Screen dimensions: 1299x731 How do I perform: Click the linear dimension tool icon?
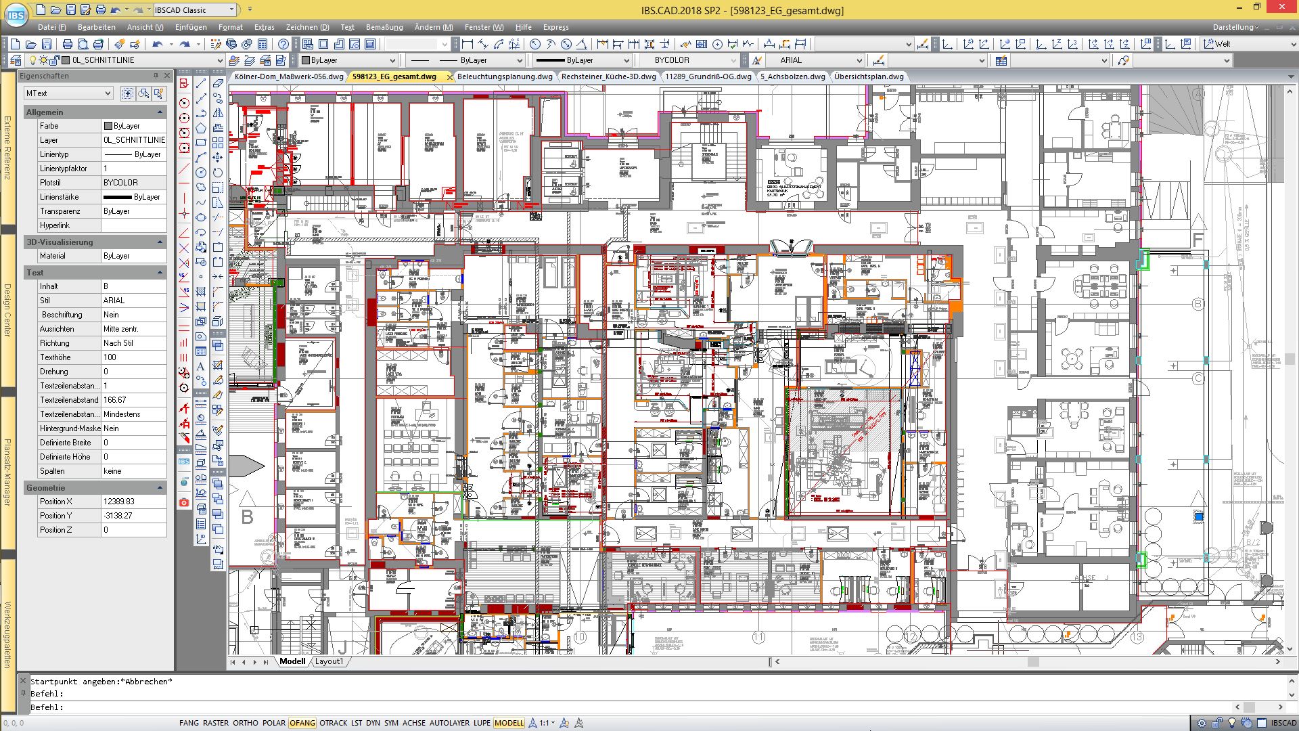coord(468,44)
